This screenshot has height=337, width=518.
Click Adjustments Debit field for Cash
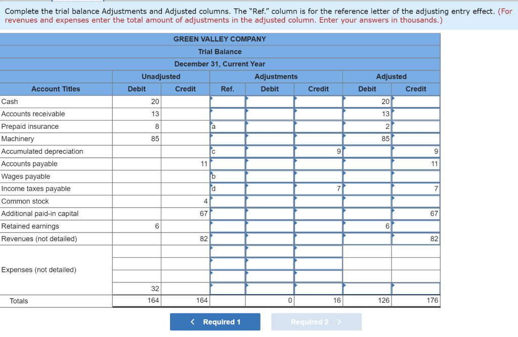click(270, 102)
